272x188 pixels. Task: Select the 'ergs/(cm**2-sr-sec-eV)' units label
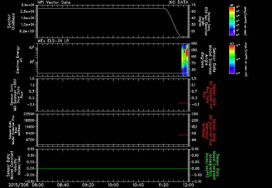[245, 59]
